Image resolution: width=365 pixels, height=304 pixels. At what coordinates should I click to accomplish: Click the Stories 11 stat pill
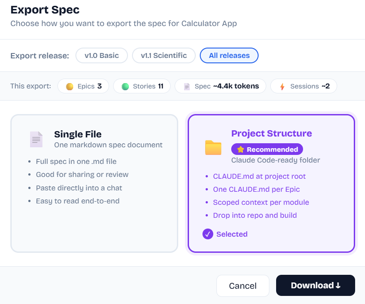(142, 86)
